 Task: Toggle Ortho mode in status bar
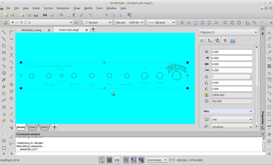tap(117, 160)
